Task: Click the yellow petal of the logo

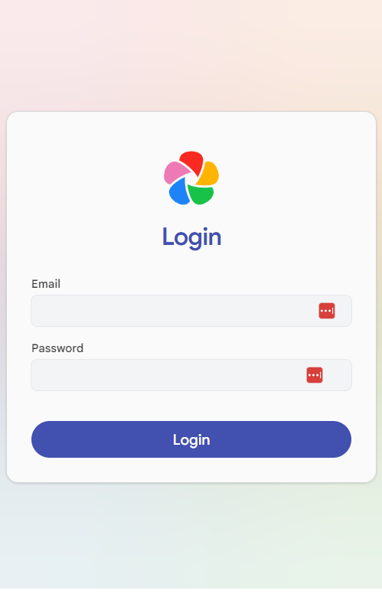Action: pyautogui.click(x=209, y=175)
